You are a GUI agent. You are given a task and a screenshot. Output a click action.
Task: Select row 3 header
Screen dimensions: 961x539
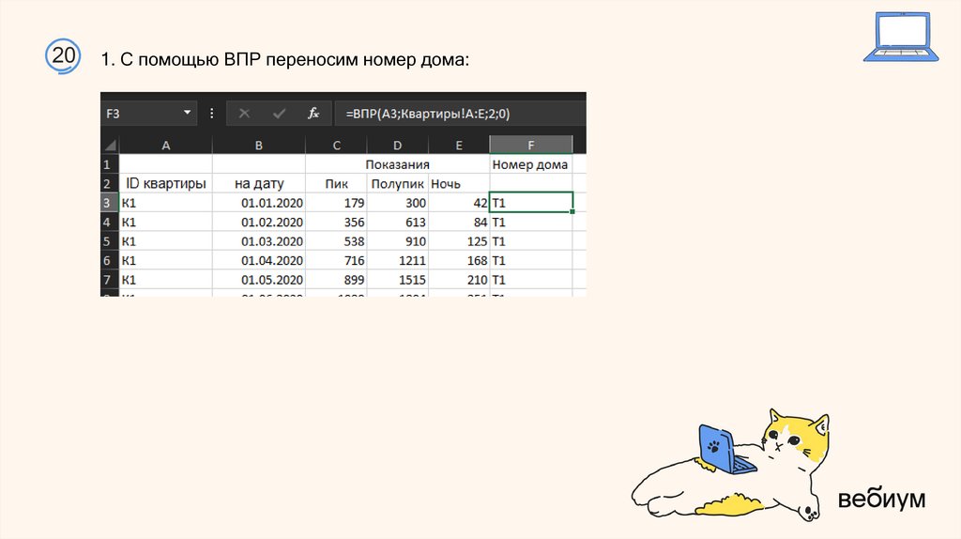click(x=110, y=202)
